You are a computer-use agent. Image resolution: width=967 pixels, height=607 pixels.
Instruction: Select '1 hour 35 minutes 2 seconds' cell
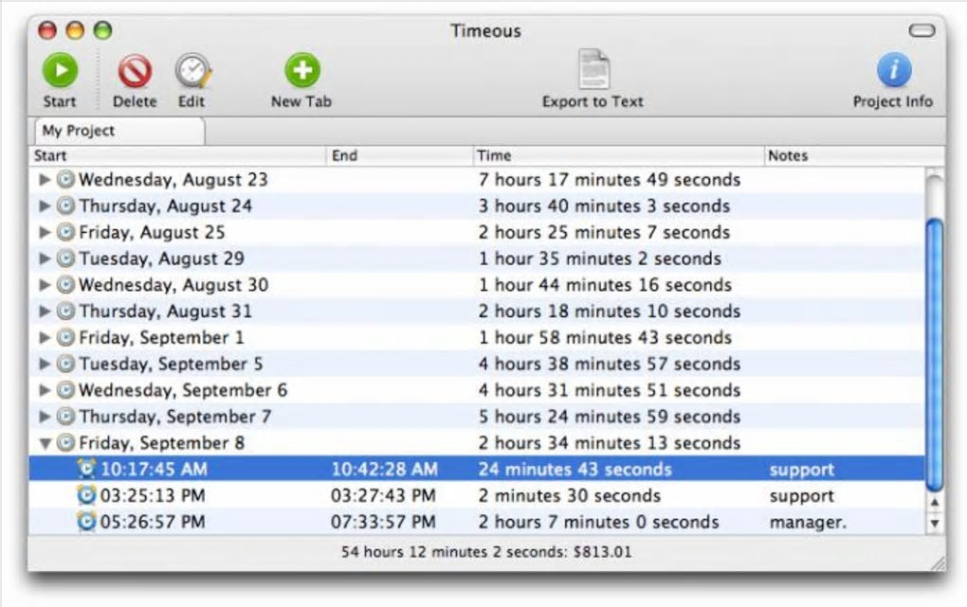click(x=600, y=259)
